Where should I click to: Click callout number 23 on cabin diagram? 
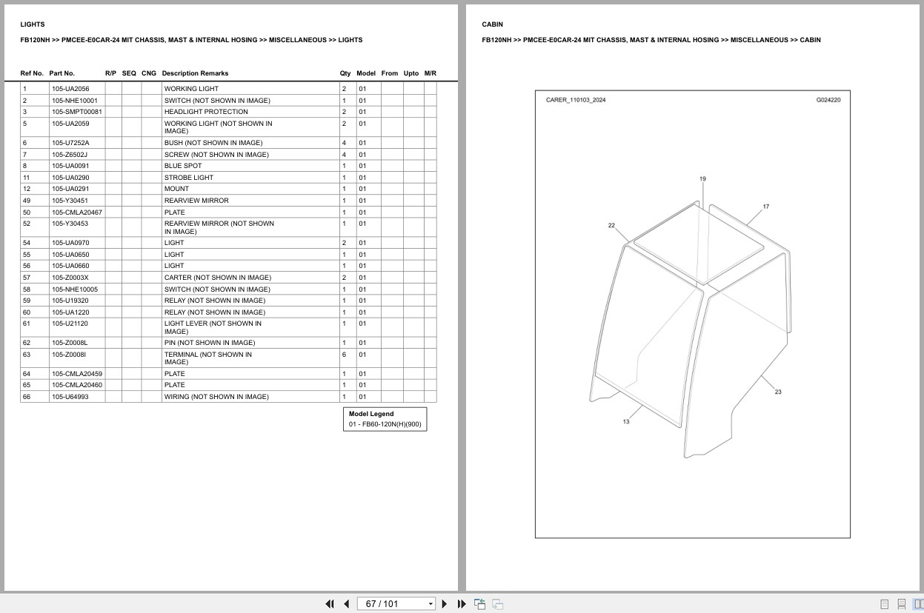click(x=778, y=392)
